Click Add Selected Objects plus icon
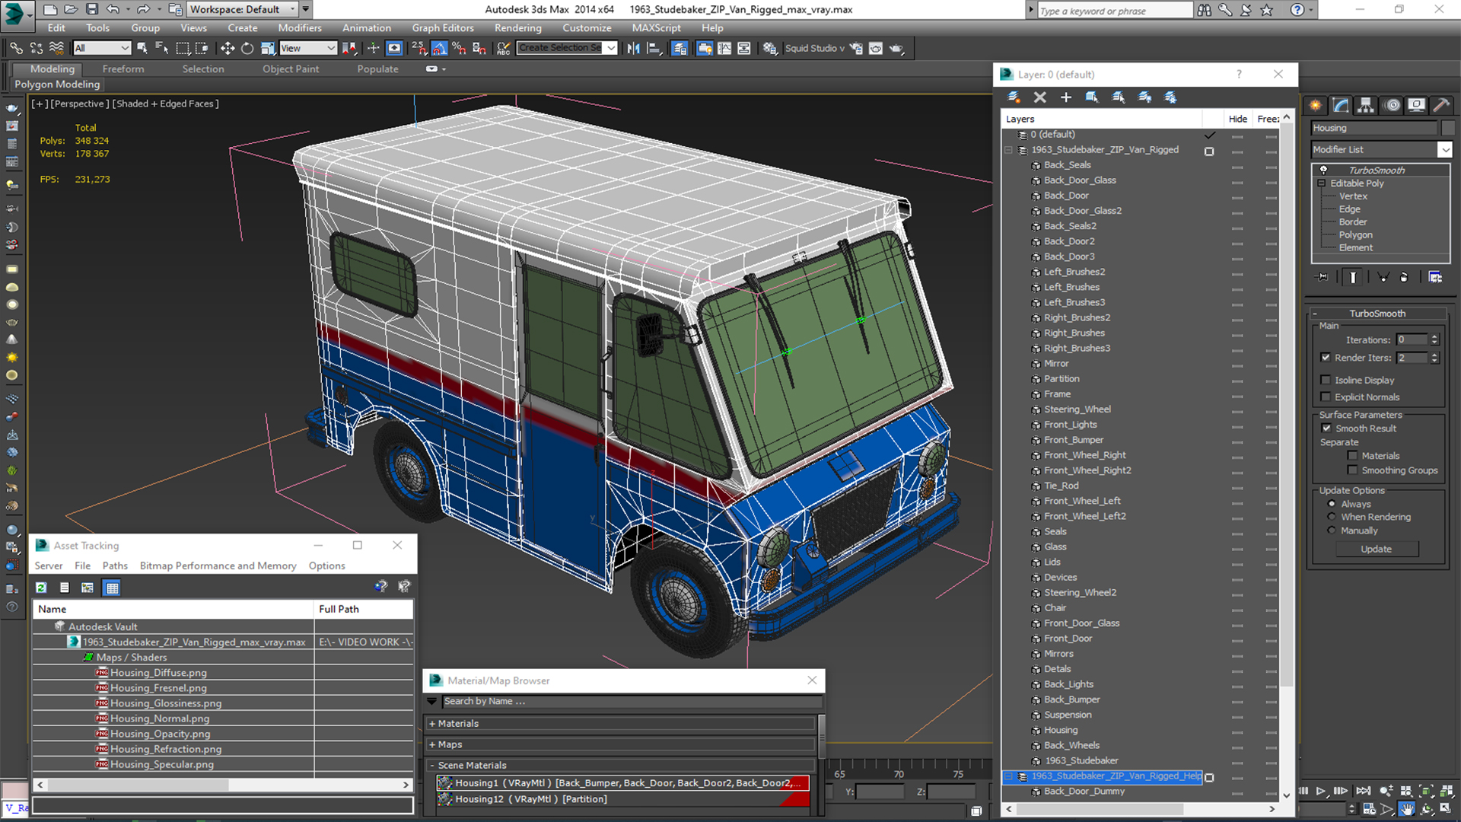 (1065, 97)
